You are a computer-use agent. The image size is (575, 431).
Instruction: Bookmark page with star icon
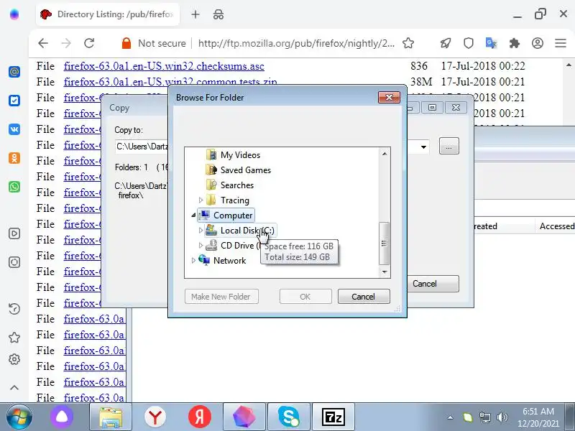pos(408,43)
